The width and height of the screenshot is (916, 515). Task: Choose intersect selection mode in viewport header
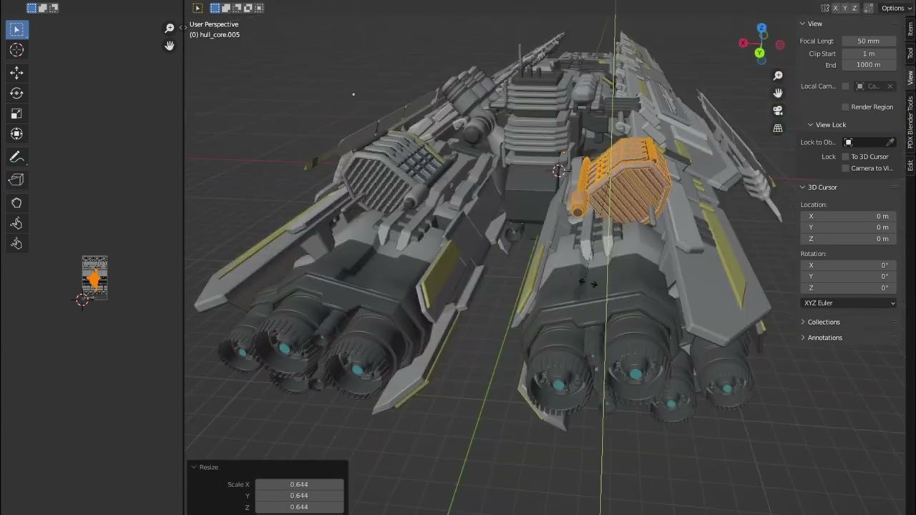(259, 8)
